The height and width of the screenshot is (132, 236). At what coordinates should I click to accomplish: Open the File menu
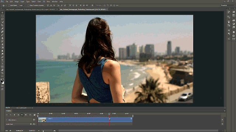click(7, 1)
